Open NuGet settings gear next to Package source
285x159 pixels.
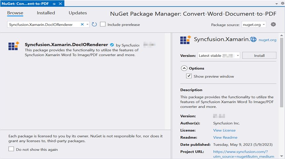click(x=273, y=25)
